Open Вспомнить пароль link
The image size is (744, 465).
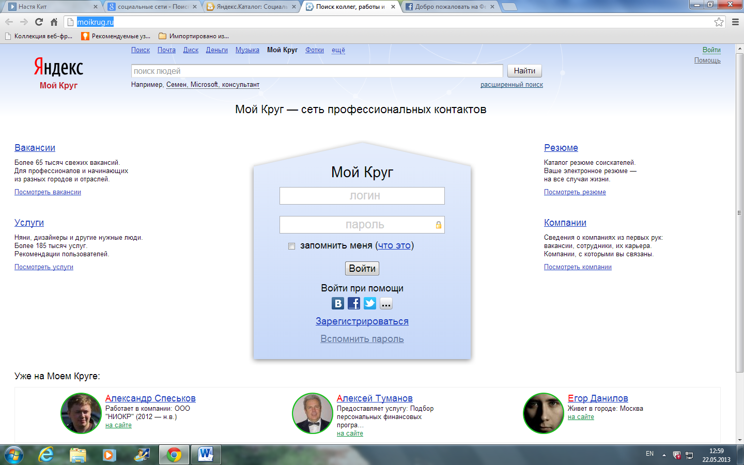point(362,339)
